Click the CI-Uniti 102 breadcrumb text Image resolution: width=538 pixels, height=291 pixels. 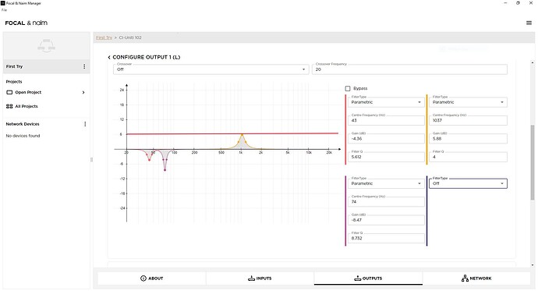click(x=130, y=37)
